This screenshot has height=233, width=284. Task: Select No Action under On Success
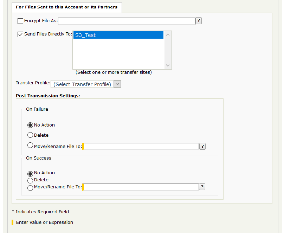click(30, 173)
